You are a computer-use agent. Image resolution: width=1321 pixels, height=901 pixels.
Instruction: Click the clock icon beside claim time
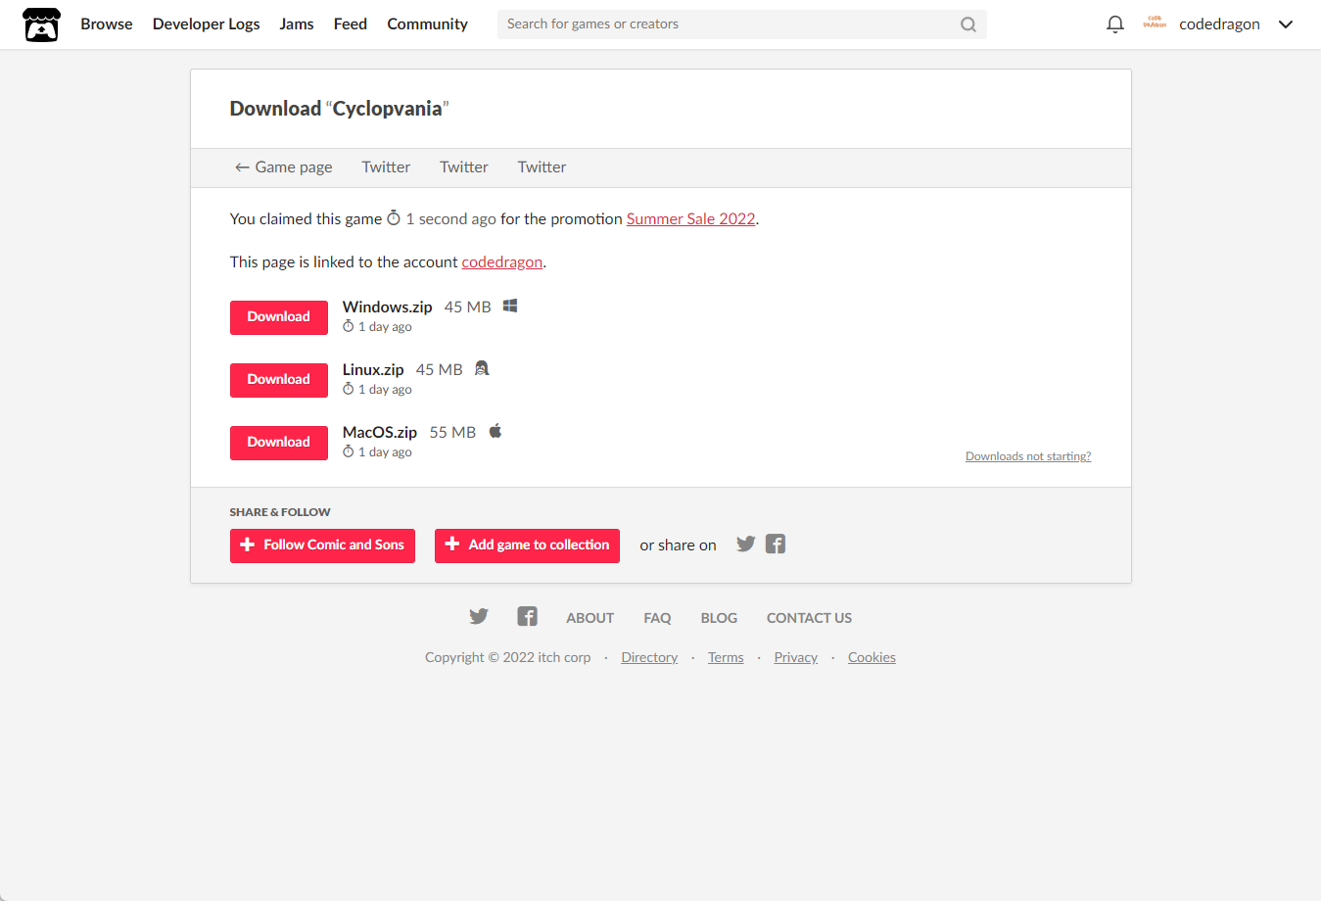(x=394, y=217)
